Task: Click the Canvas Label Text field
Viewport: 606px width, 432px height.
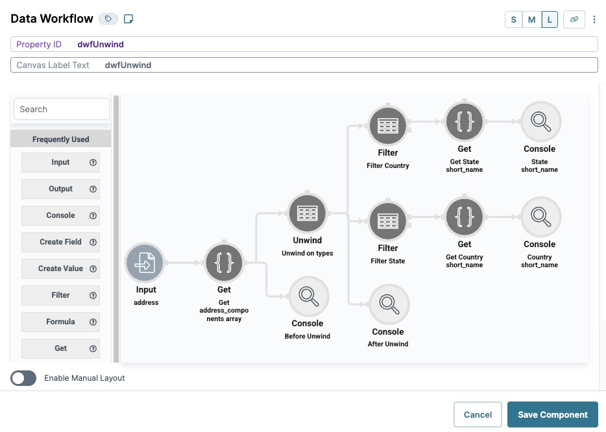Action: 304,65
